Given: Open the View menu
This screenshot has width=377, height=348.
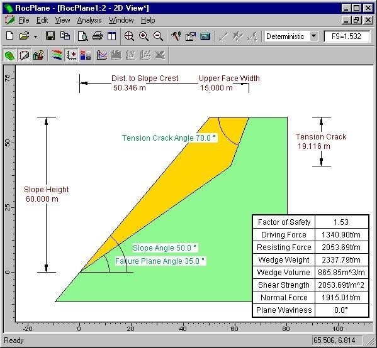Looking at the screenshot, I should point(62,20).
